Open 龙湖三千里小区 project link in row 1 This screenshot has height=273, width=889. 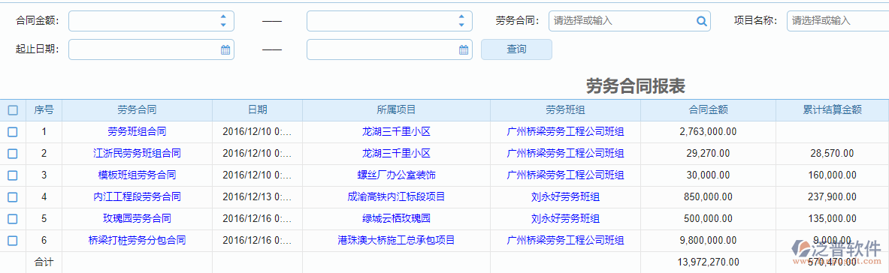click(396, 132)
